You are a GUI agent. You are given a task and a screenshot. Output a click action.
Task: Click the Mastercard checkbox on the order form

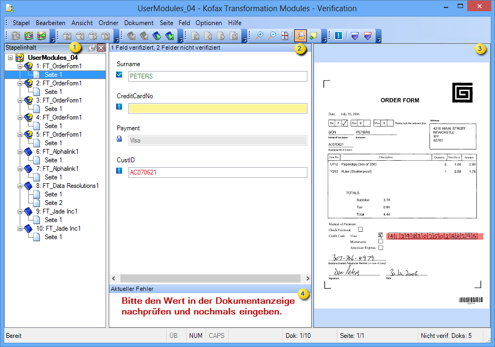pos(380,241)
